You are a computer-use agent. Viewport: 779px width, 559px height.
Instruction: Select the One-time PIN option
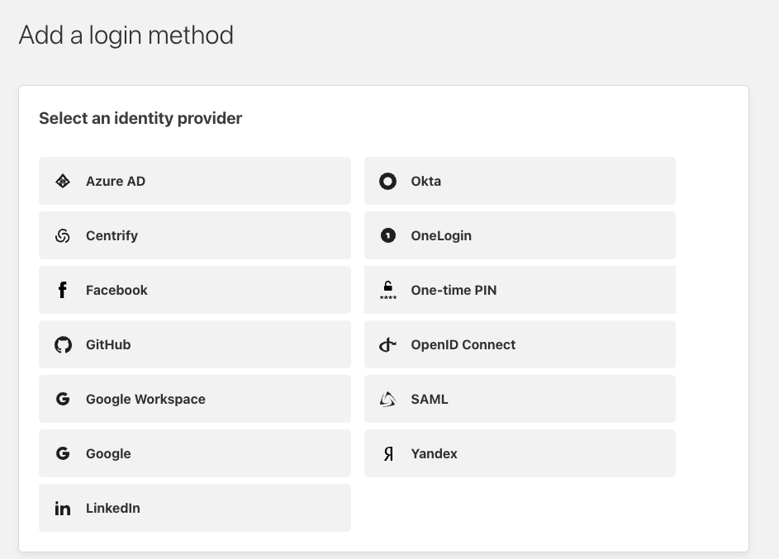point(520,290)
